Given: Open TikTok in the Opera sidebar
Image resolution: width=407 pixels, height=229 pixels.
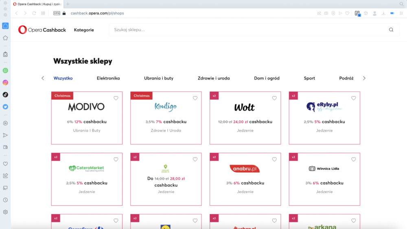Looking at the screenshot, I should click(5, 95).
